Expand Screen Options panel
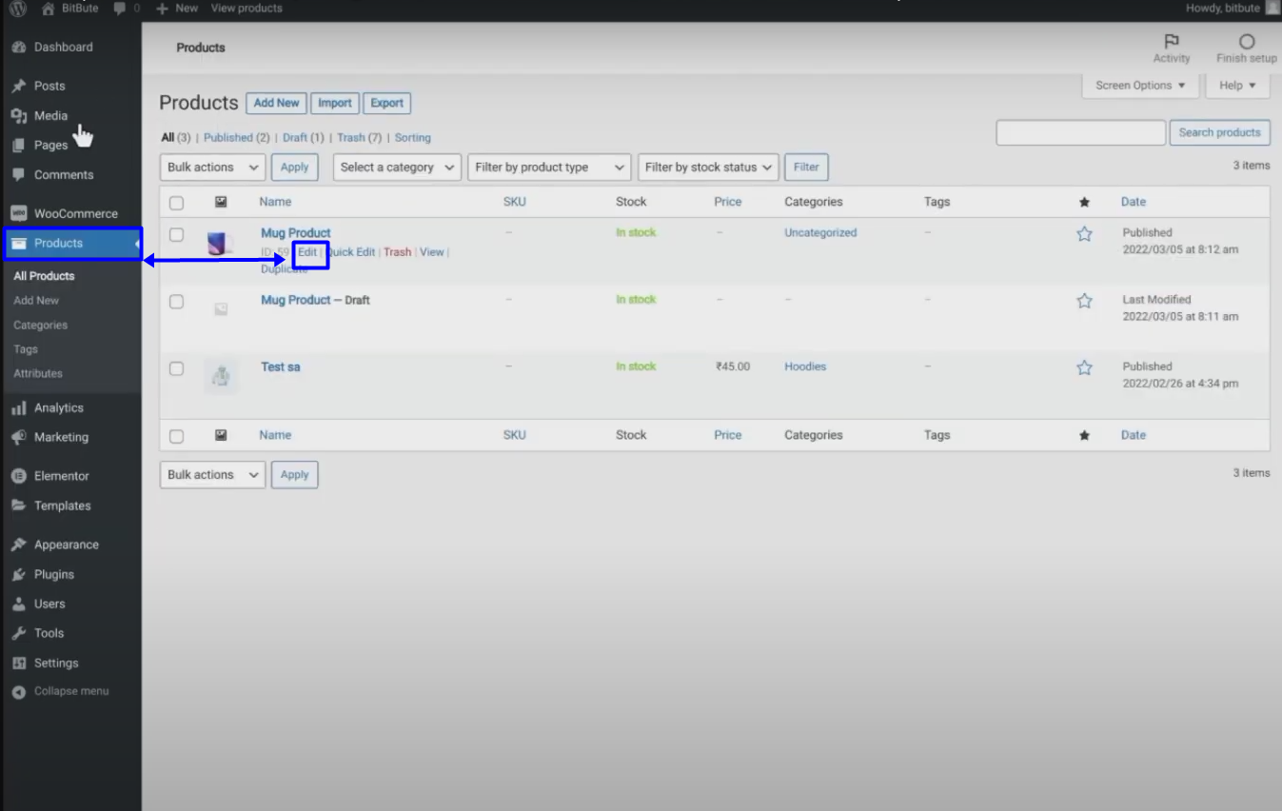1282x811 pixels. point(1140,86)
